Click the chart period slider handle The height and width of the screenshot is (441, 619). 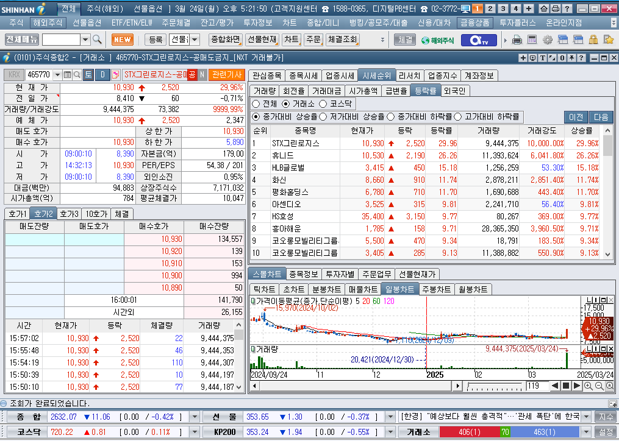pyautogui.click(x=468, y=386)
